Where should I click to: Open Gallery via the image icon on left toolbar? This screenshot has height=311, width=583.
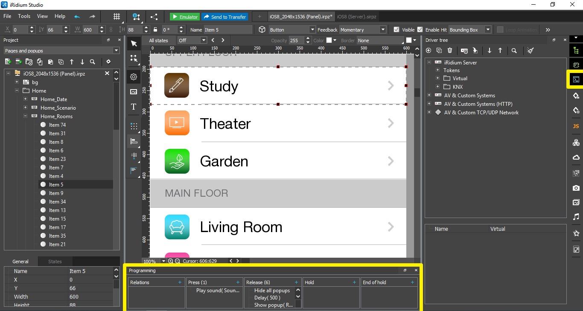(x=134, y=91)
